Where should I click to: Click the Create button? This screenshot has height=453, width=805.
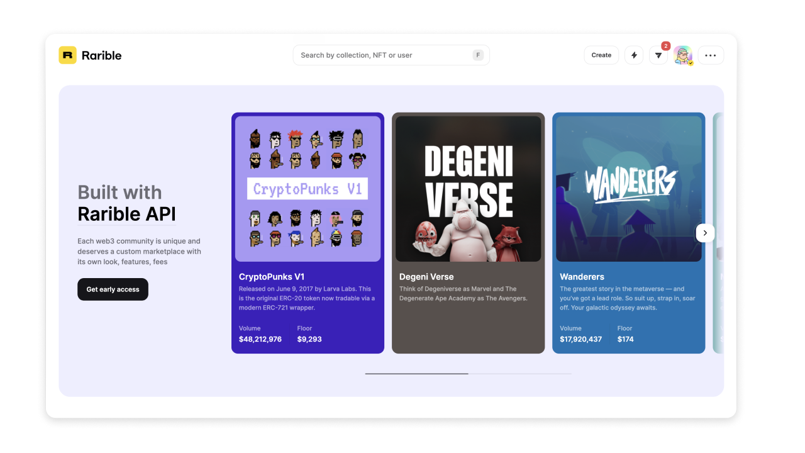tap(601, 55)
